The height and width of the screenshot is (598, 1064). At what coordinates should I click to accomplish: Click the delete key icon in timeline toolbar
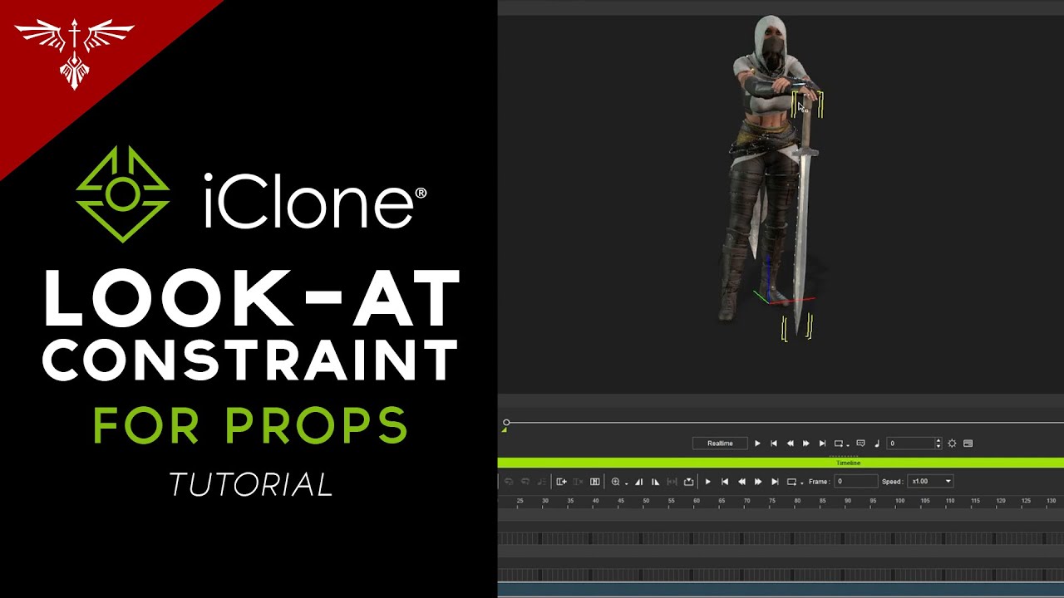[x=578, y=482]
